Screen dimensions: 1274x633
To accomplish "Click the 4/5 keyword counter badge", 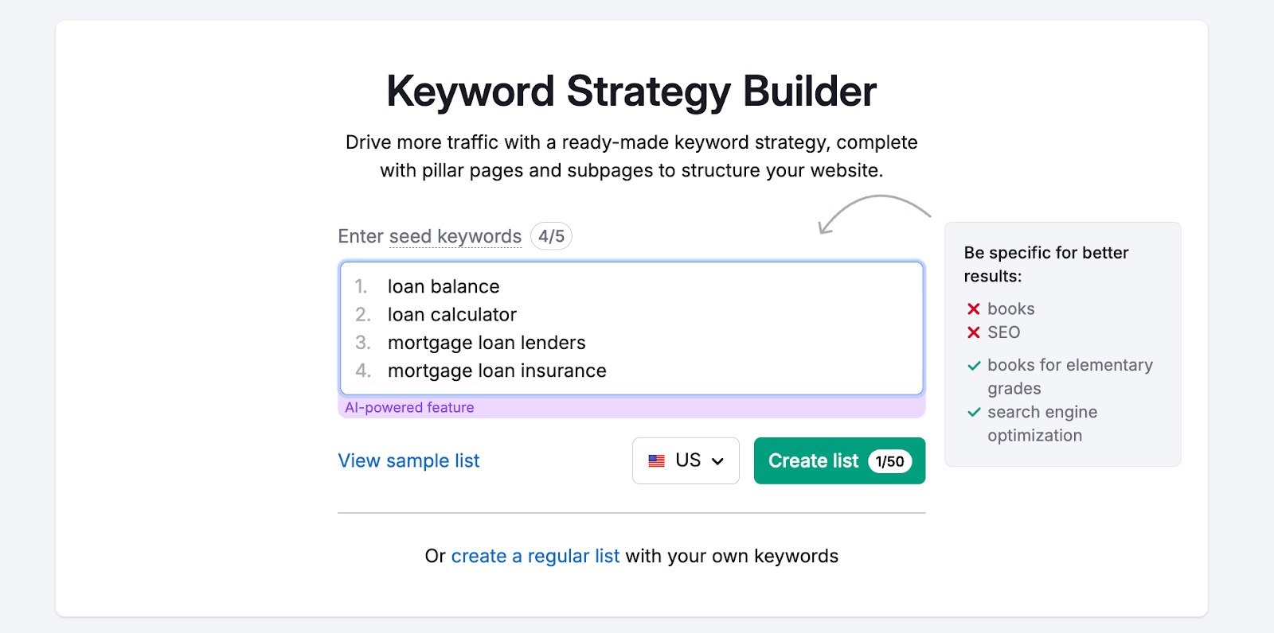I will coord(551,235).
